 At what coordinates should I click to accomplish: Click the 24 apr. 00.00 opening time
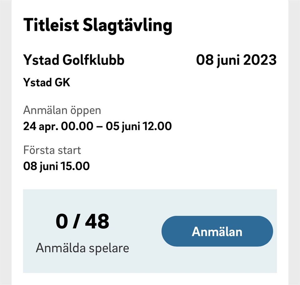[58, 126]
